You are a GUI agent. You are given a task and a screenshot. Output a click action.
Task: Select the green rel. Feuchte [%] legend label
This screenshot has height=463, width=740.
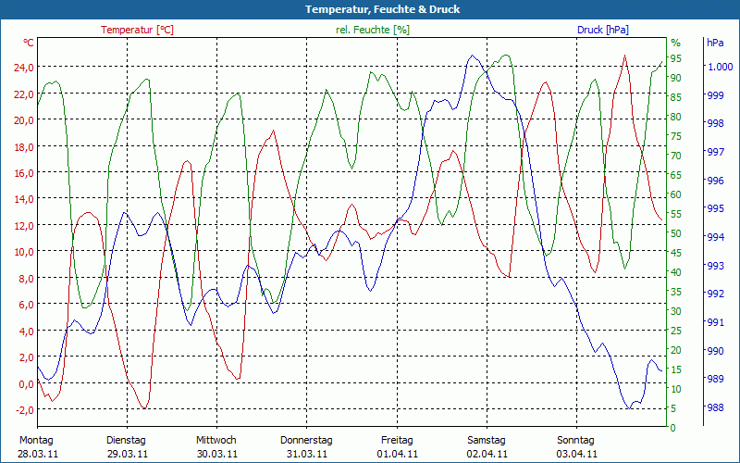coord(373,30)
